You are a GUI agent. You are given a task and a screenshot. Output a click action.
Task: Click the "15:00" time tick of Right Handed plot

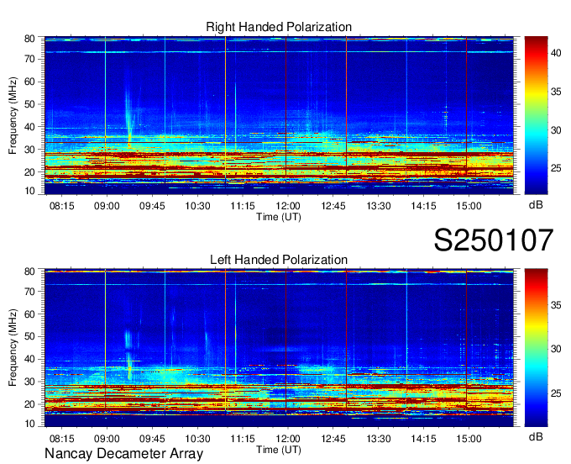coord(469,206)
